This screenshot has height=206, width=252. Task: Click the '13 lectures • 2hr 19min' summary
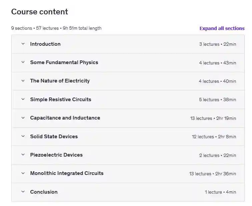pos(213,118)
